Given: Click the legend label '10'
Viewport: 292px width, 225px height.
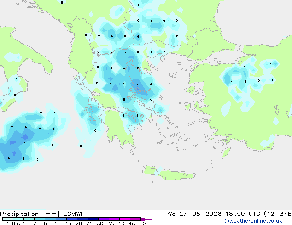Looking at the screenshot, I should [x=58, y=223].
